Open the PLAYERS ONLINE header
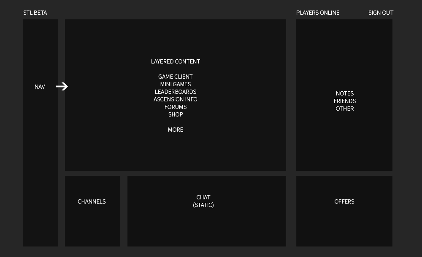Viewport: 422px width, 257px height. click(318, 13)
